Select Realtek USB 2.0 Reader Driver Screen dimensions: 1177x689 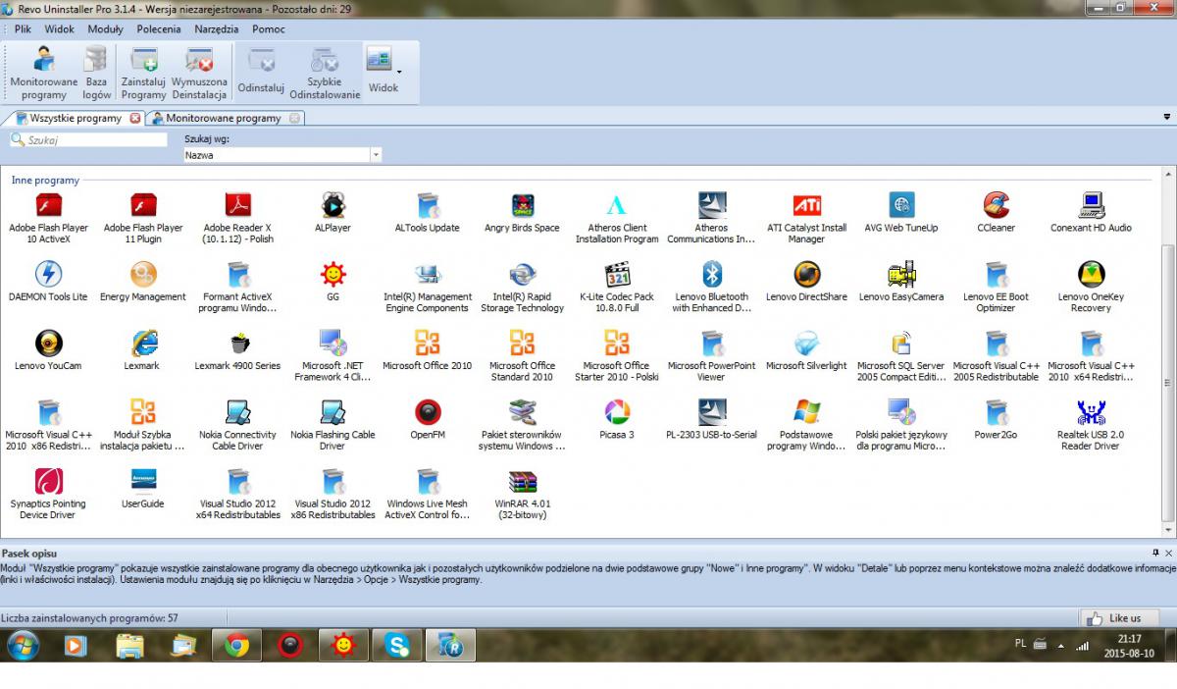click(x=1091, y=424)
